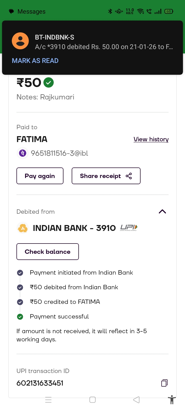The image size is (185, 411).
Task: Open recent apps via navigation menu icon
Action: tap(48, 400)
